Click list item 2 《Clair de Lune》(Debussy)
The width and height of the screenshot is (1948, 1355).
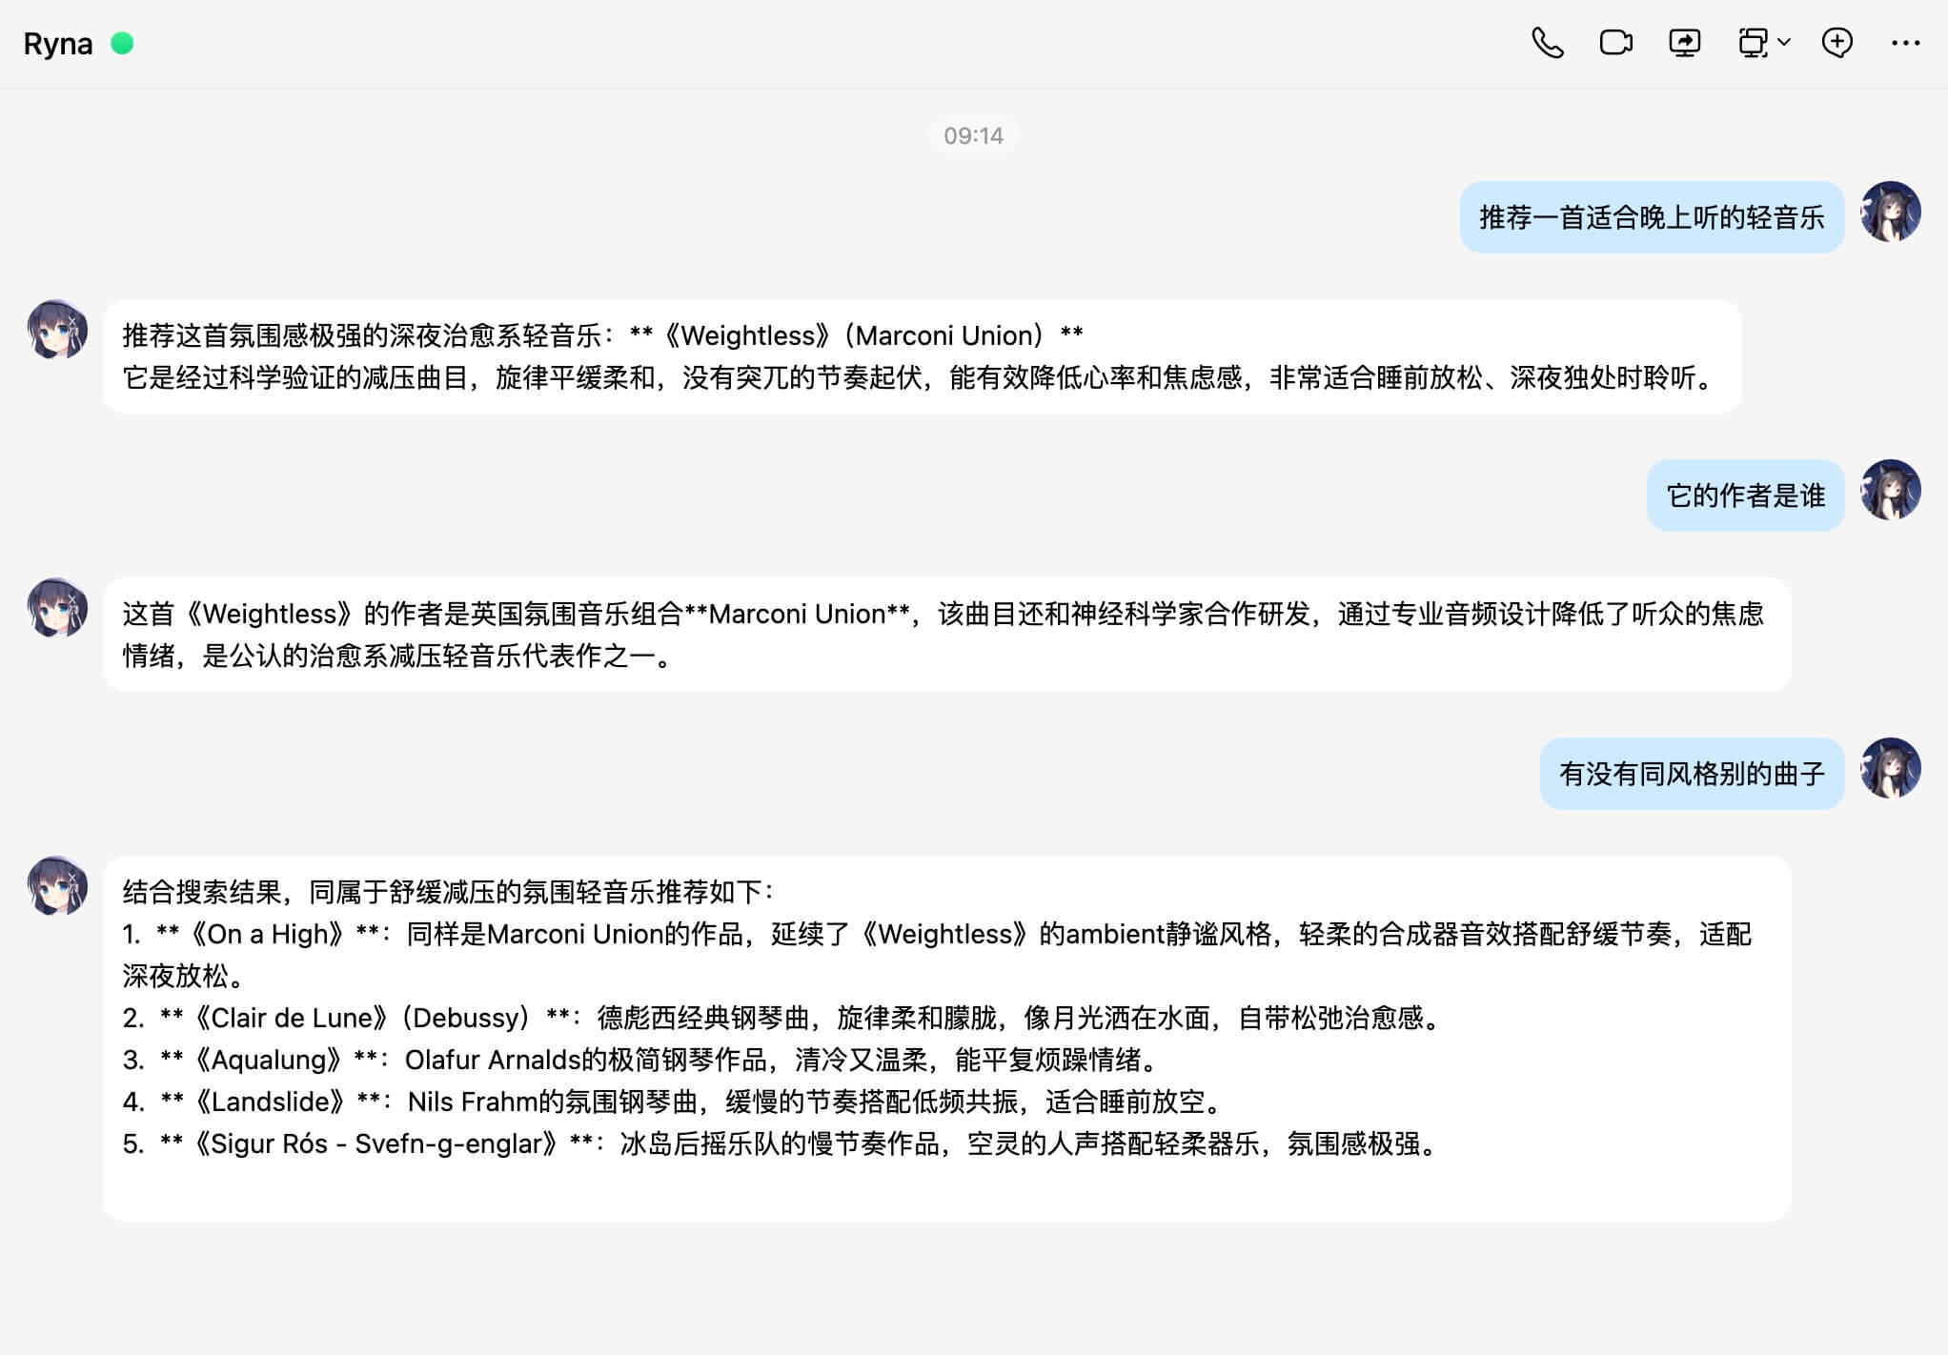pos(781,1018)
